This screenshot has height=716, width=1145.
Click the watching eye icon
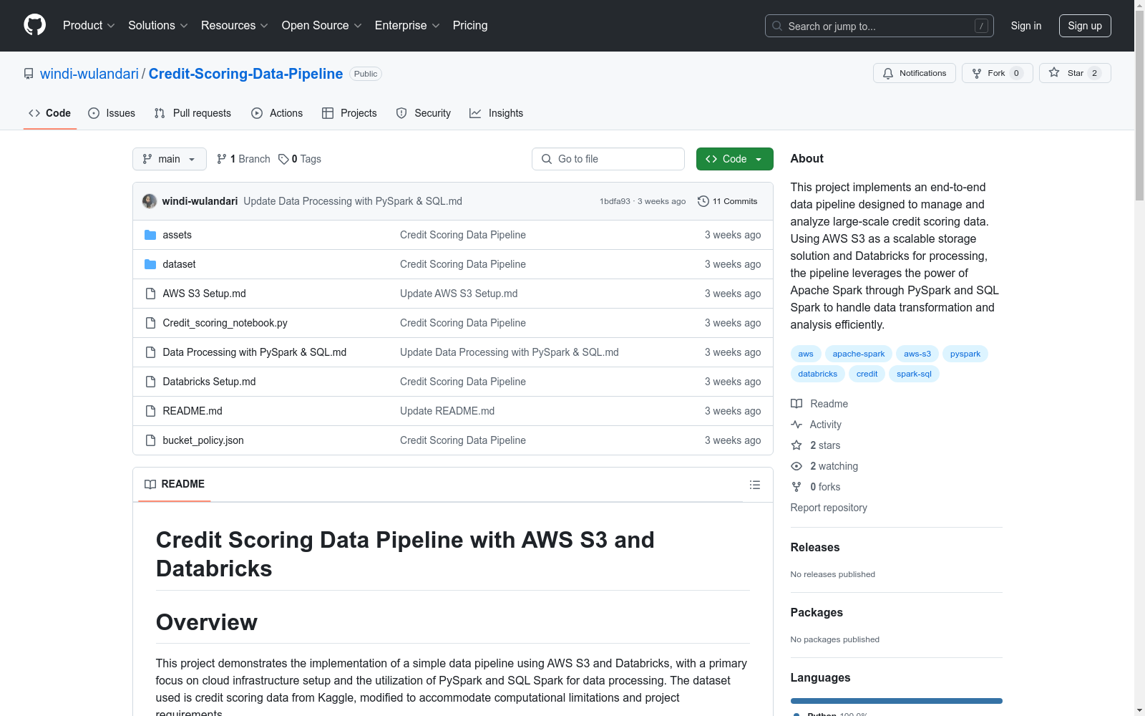coord(796,466)
